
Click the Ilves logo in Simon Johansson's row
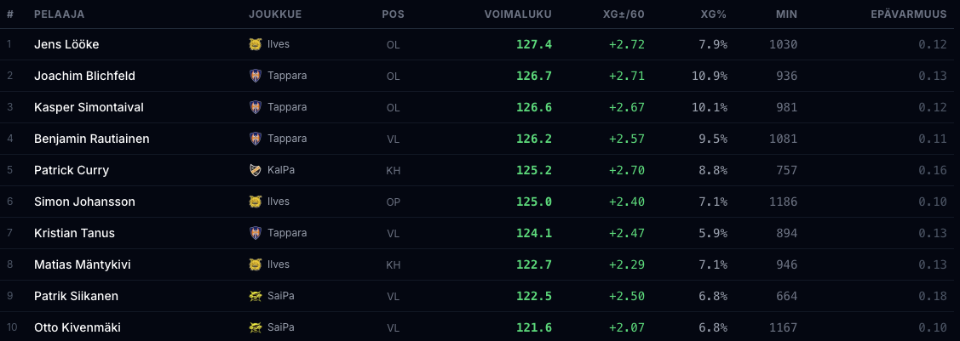255,202
